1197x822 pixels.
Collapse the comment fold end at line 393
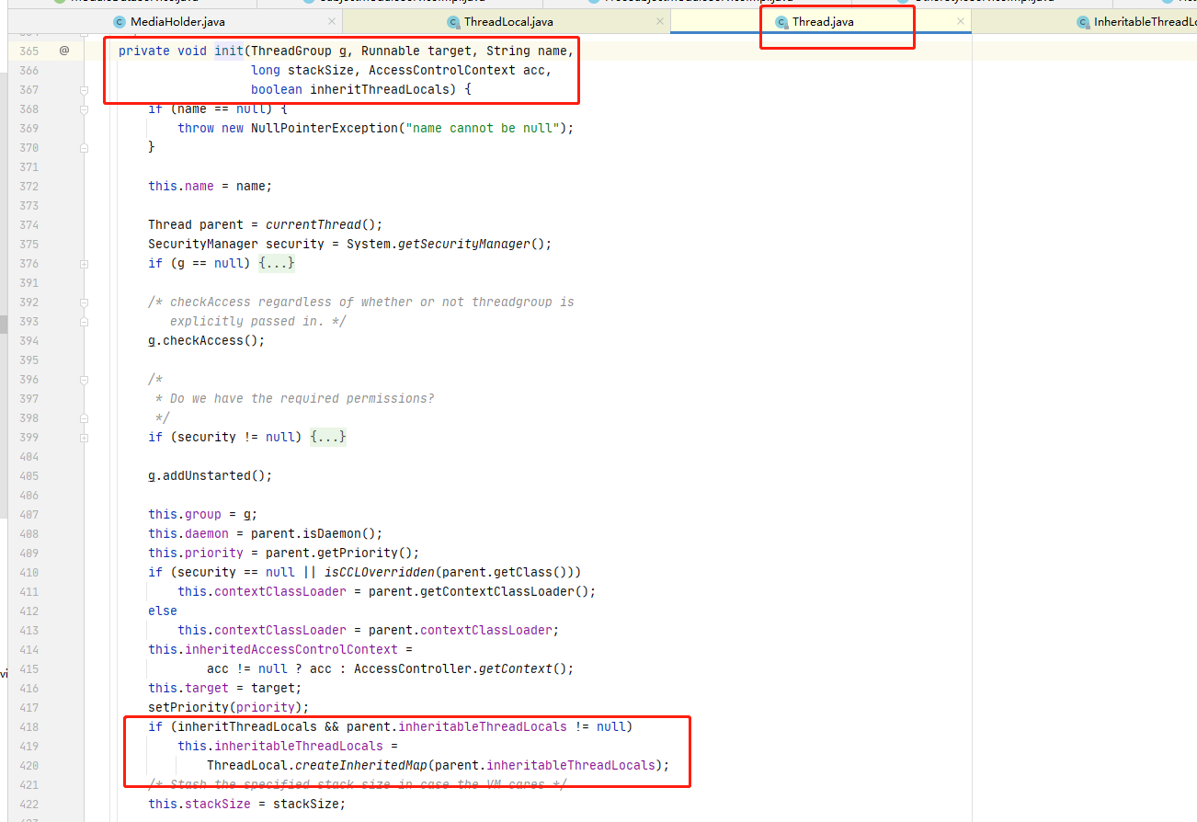(84, 321)
